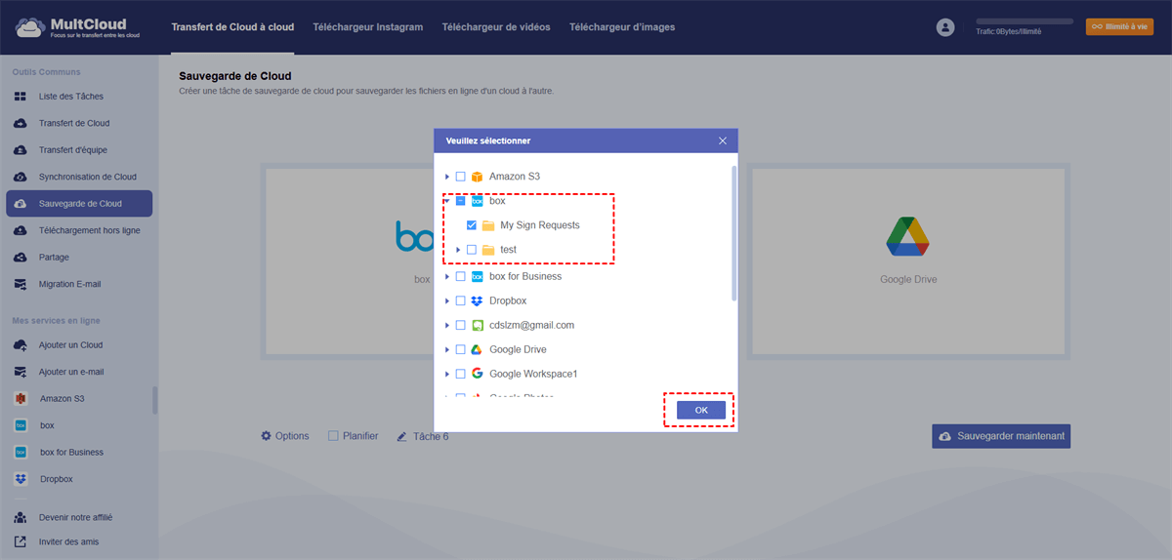This screenshot has width=1172, height=560.
Task: Open Transfert de Cloud à cloud tab
Action: tap(232, 27)
